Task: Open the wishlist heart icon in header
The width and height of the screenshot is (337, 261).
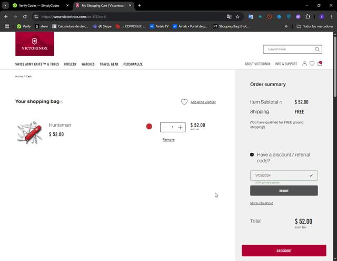Action: [312, 64]
